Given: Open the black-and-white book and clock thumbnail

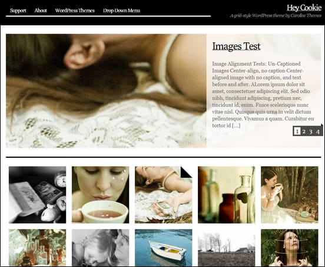Looking at the screenshot, I should click(37, 195).
